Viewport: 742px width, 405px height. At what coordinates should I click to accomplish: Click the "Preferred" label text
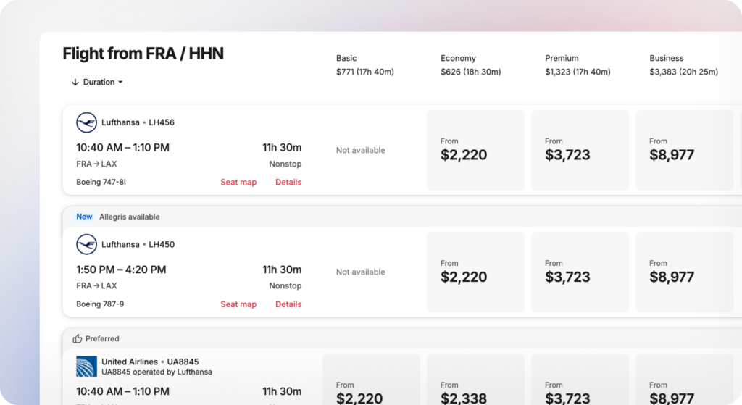coord(102,339)
